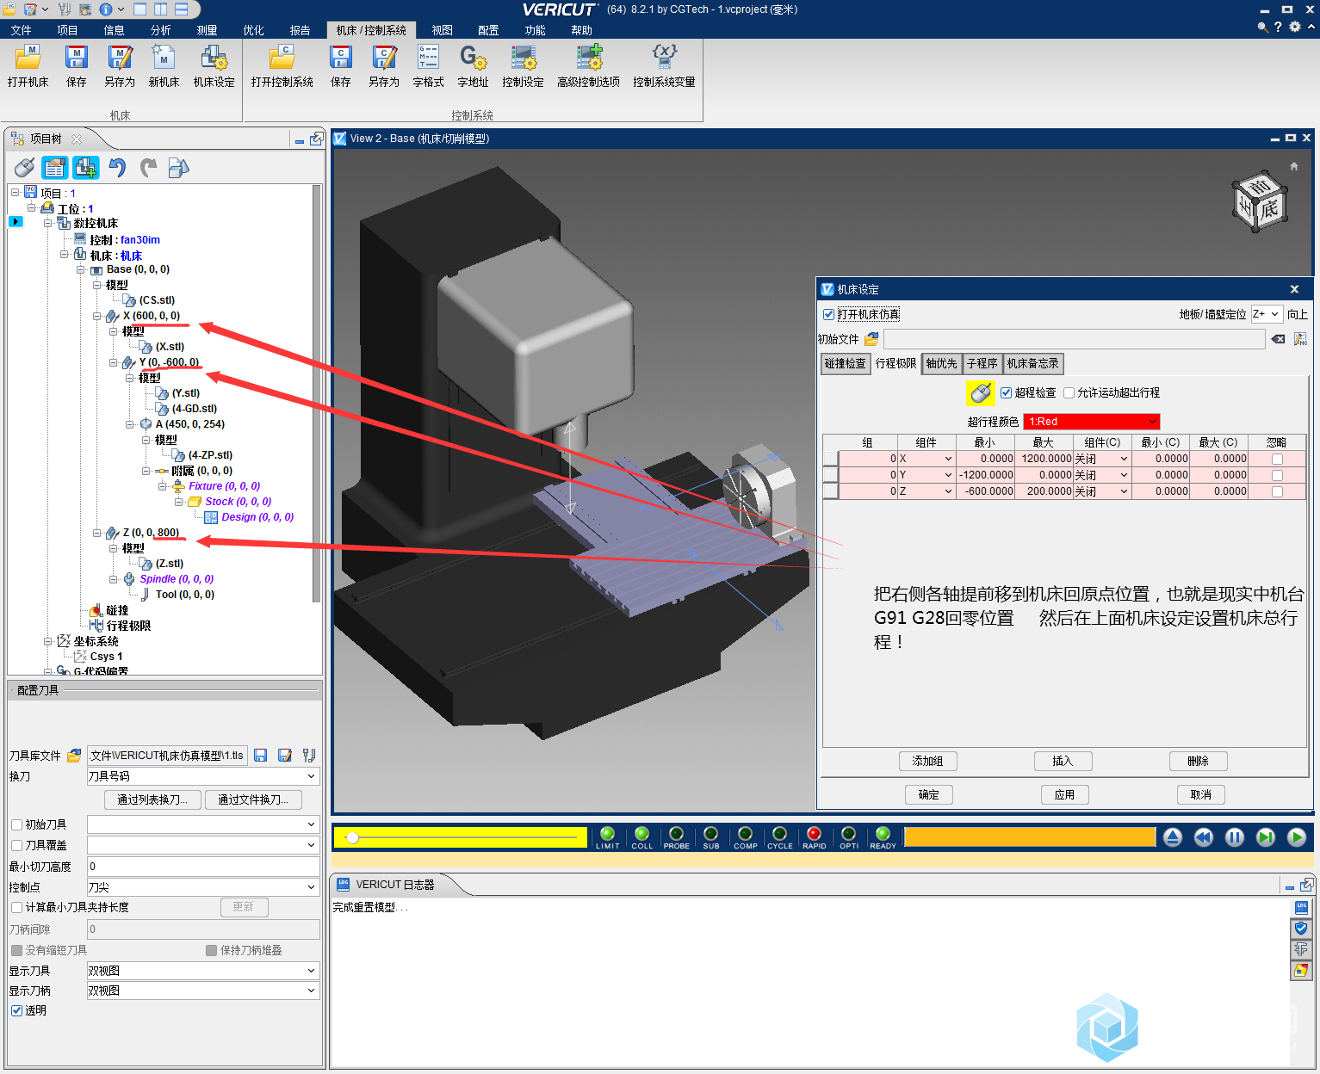Screen dimensions: 1320x1074
Task: Collapse the Z (0, 0, 800) tree node
Action: tap(96, 533)
